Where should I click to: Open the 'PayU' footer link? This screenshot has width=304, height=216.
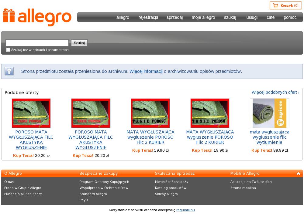(x=84, y=200)
